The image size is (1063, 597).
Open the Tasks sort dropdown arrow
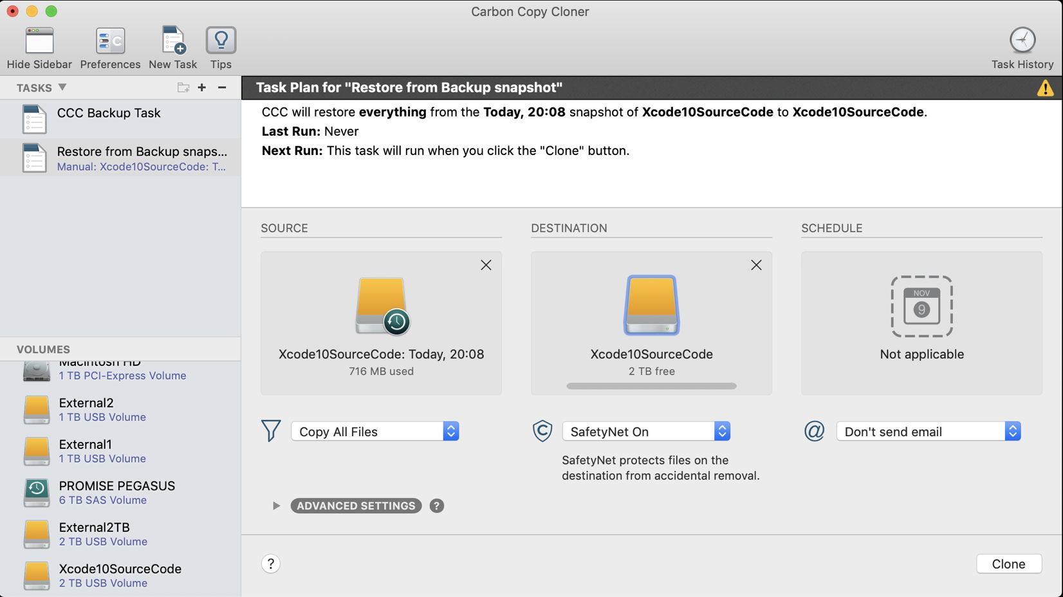pyautogui.click(x=62, y=87)
